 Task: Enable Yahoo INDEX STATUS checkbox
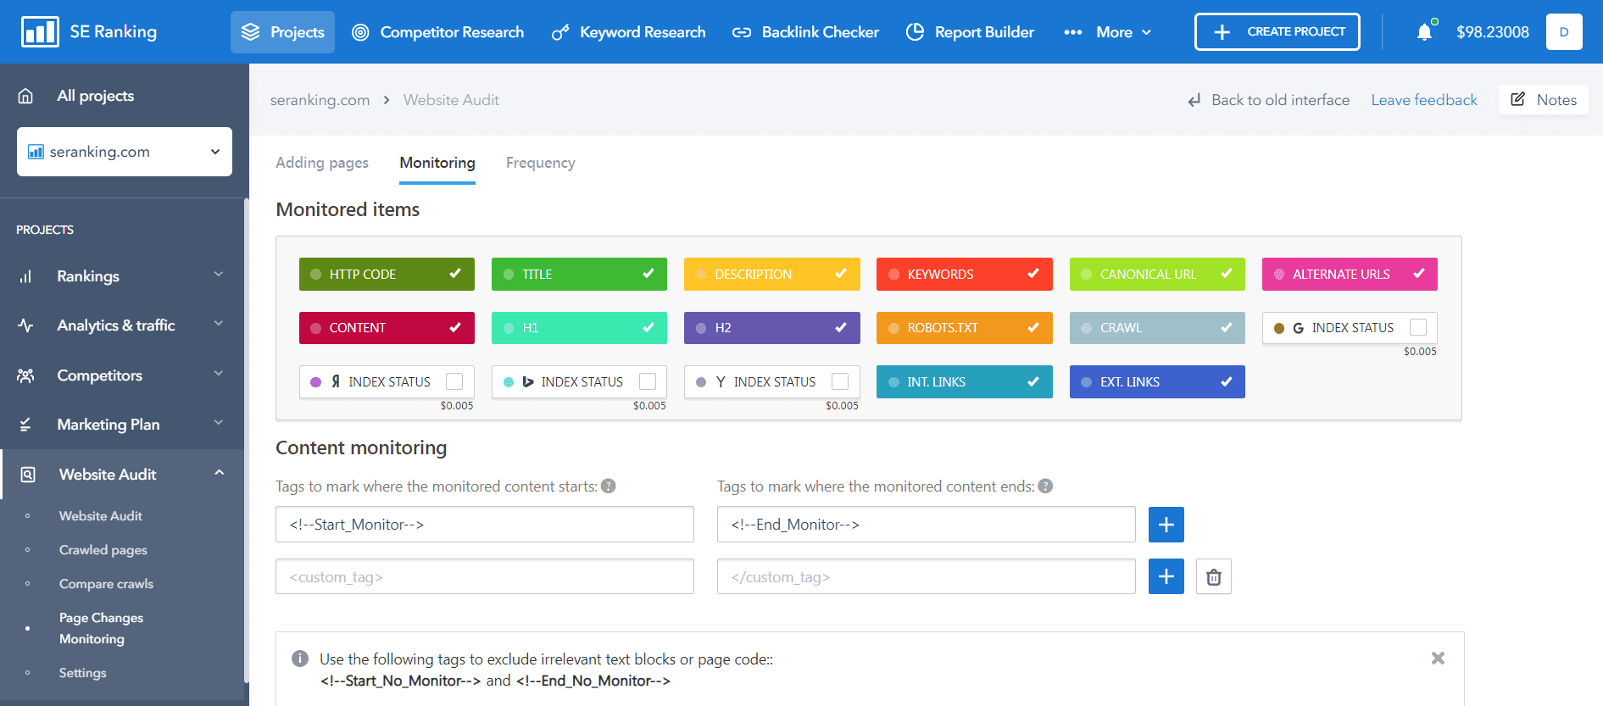(840, 381)
